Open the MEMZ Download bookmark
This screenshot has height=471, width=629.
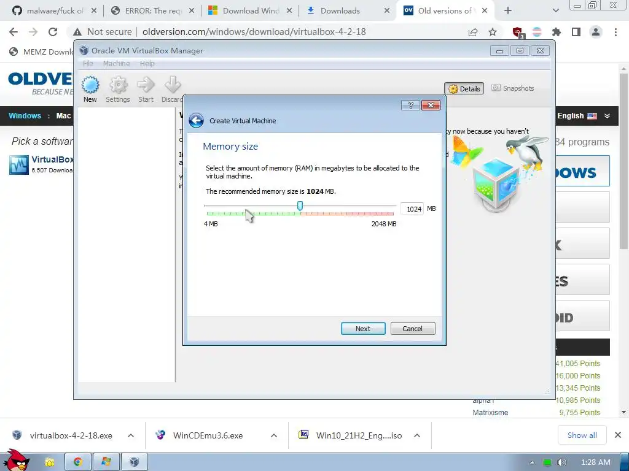[x=41, y=52]
